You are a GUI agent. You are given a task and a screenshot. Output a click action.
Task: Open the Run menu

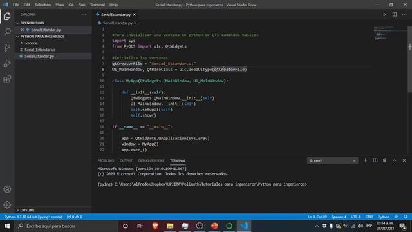(82, 5)
